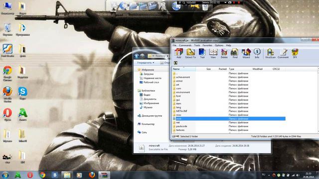Open the Упорядочить dropdown in the Explorer window
Viewport: 319px width, 179px height.
tap(146, 63)
